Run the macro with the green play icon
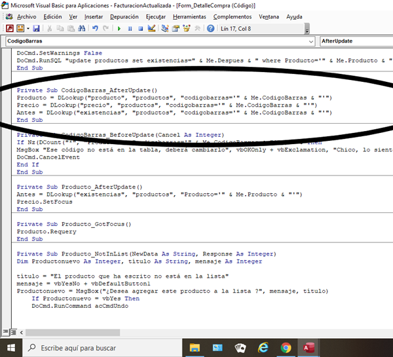 coord(119,28)
